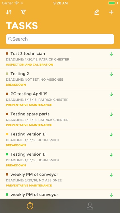Viewport: 120px width, 213px height.
Task: Open the Test 3 technician task
Action: 60,59
